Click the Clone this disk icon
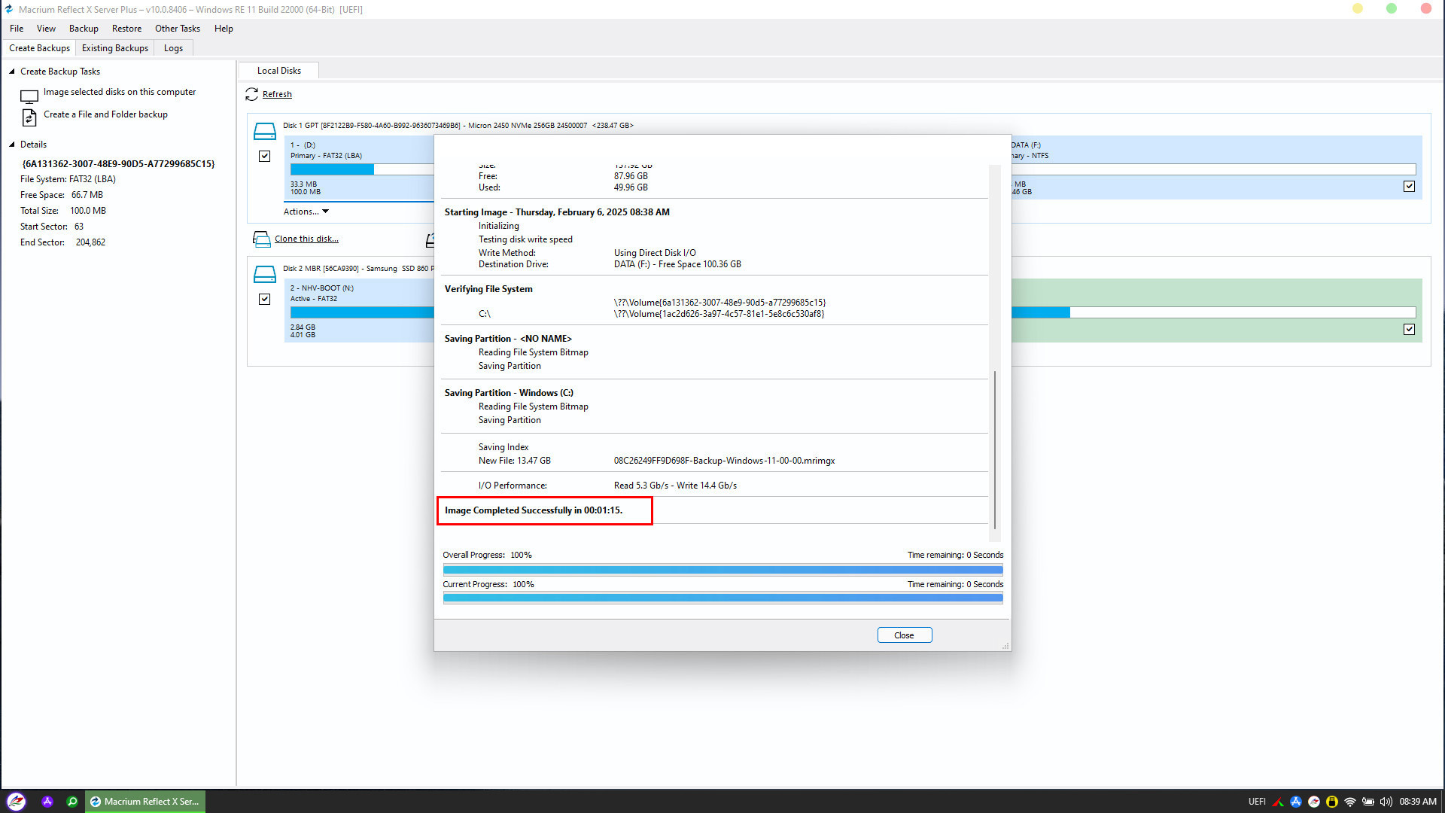Viewport: 1445px width, 813px height. [261, 239]
